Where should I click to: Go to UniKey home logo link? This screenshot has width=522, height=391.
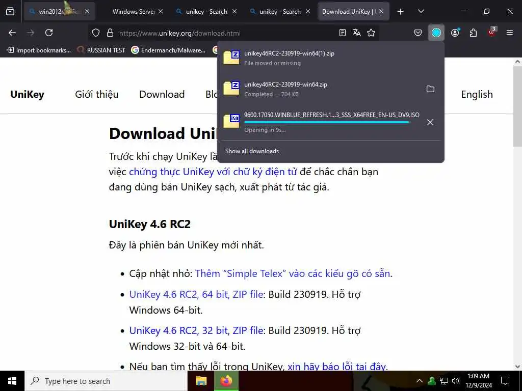[x=28, y=94]
